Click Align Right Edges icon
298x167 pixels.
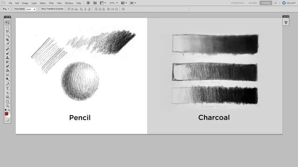tap(89, 9)
